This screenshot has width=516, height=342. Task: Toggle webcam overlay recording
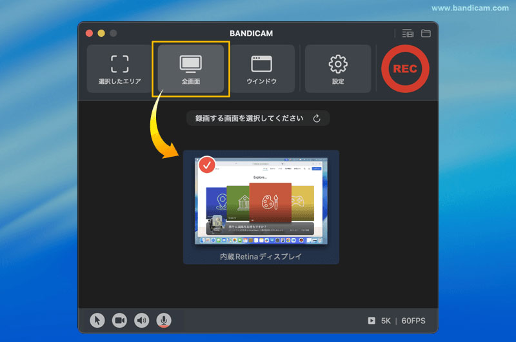(x=119, y=320)
